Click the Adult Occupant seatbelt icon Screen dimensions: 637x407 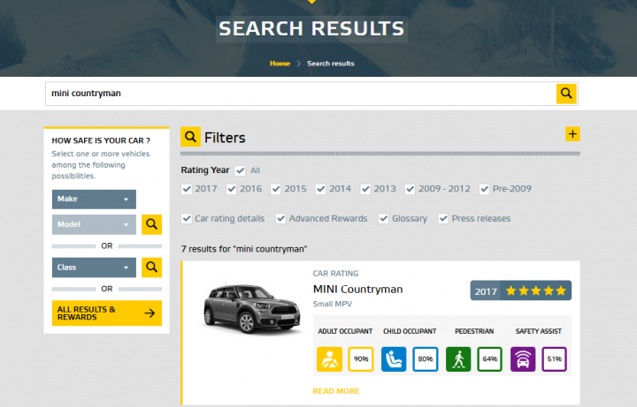point(329,359)
